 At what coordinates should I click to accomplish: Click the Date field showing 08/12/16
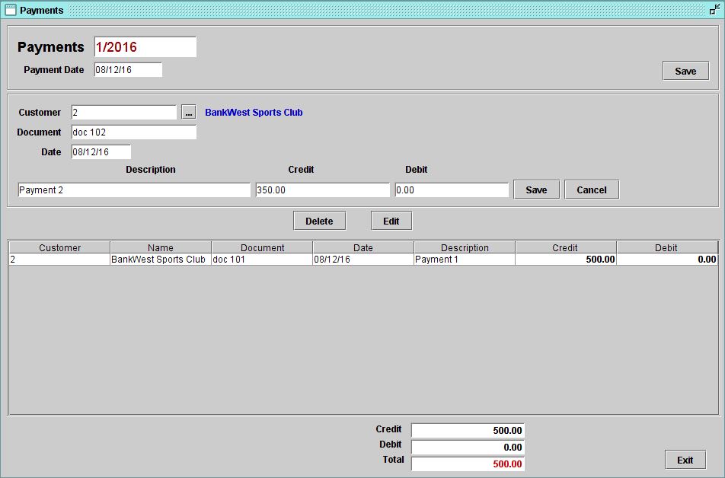click(101, 151)
